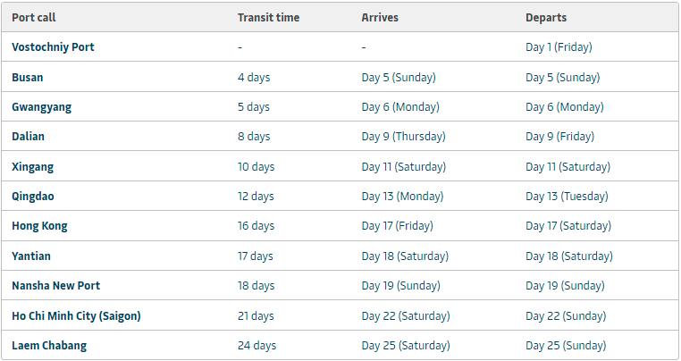
Task: Select Yantian in the schedule
Action: coord(31,256)
